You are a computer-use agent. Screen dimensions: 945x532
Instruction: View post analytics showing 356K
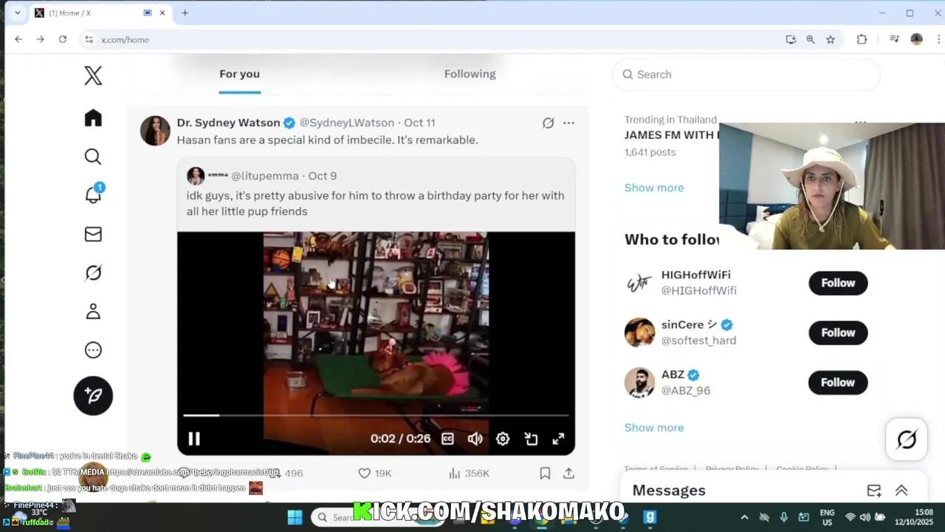[469, 473]
